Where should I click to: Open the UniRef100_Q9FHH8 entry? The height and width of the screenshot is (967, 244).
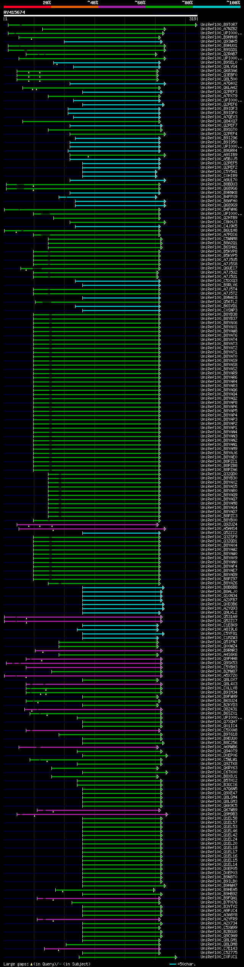pyautogui.click(x=219, y=659)
